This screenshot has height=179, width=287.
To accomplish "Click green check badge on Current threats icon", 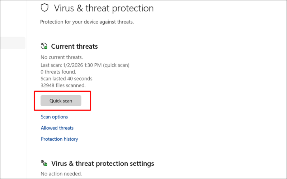I will tap(46, 48).
